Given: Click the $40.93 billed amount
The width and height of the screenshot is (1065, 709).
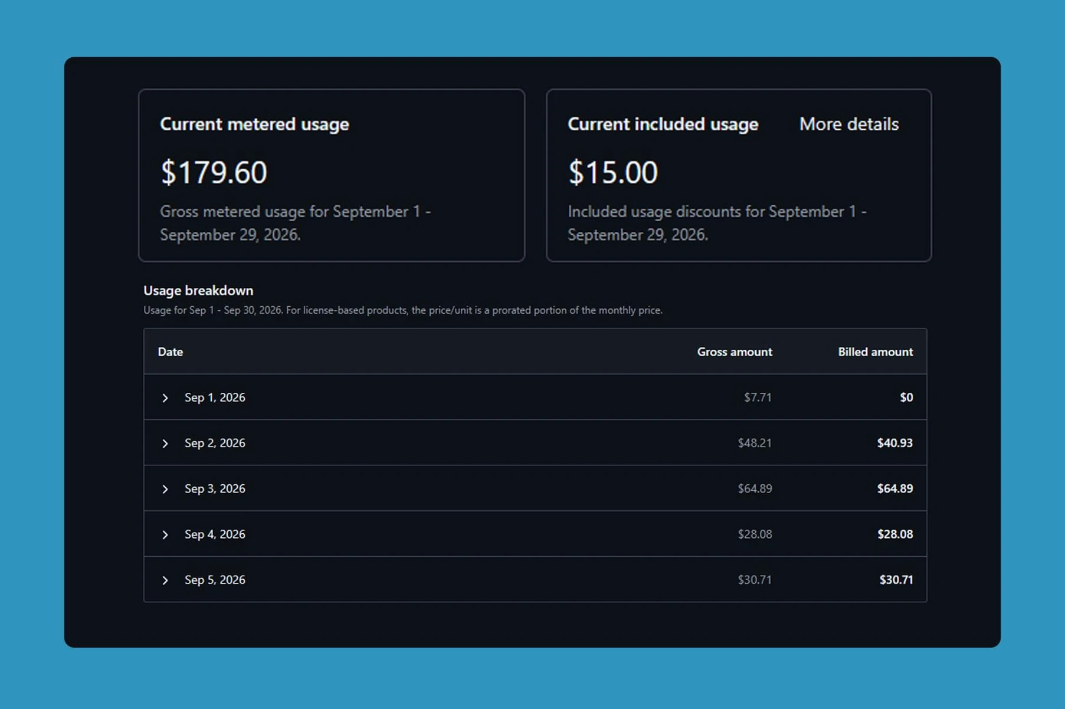Looking at the screenshot, I should (895, 443).
